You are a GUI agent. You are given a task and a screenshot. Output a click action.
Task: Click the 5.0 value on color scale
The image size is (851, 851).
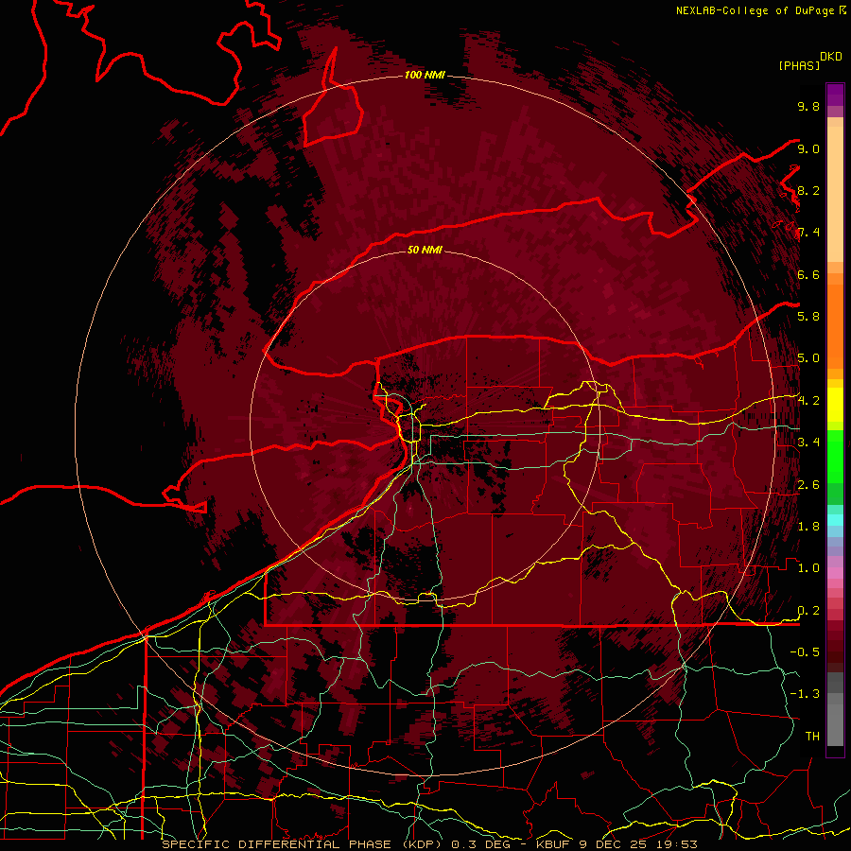(x=808, y=358)
